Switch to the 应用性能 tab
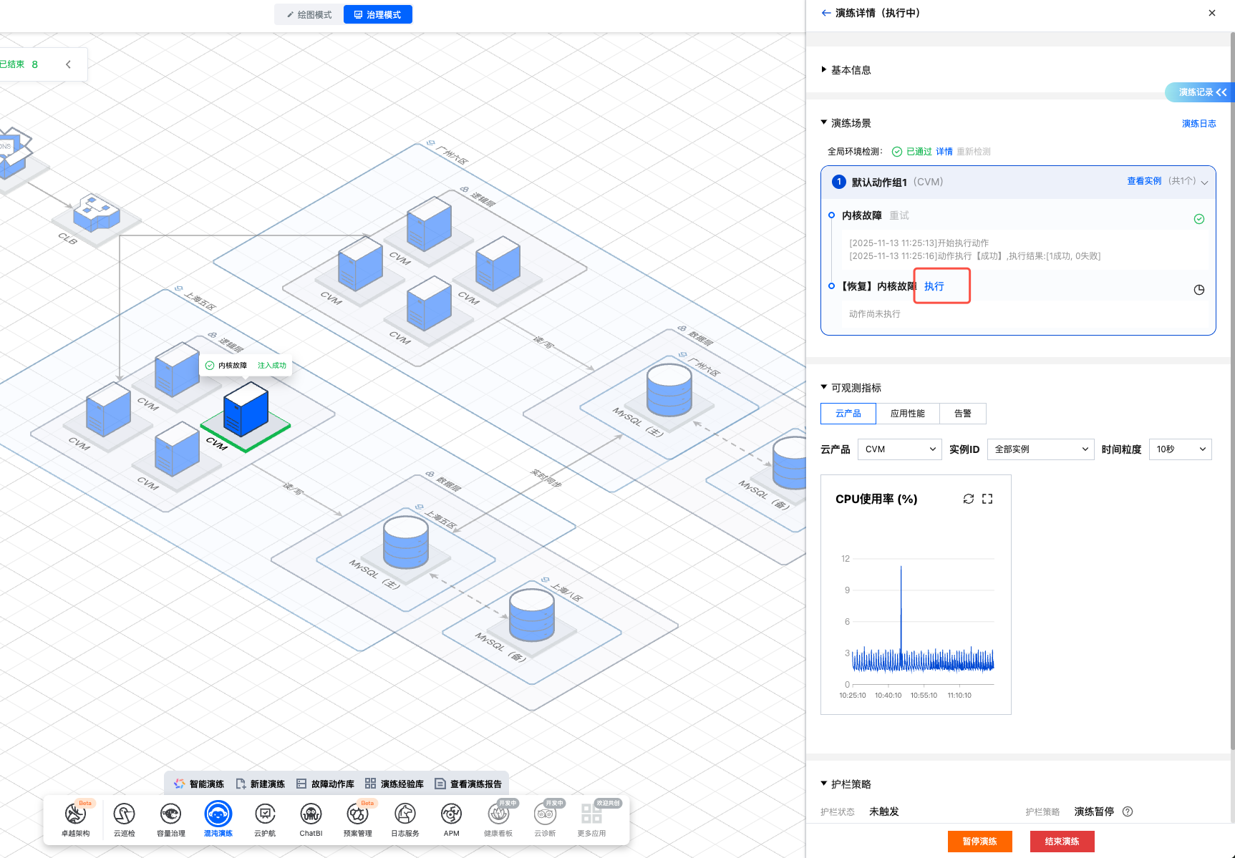Screen dimensions: 1235x858 [907, 414]
